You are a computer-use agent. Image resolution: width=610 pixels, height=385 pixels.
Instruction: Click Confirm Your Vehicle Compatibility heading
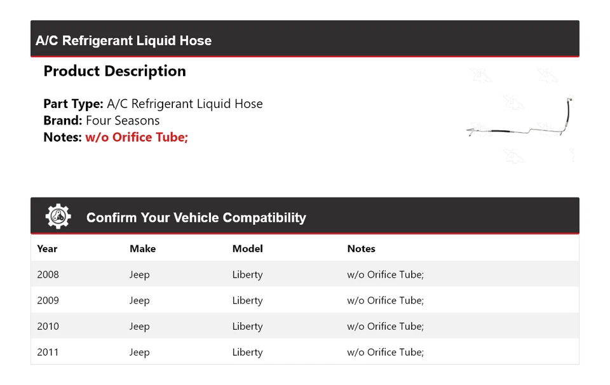pos(196,218)
